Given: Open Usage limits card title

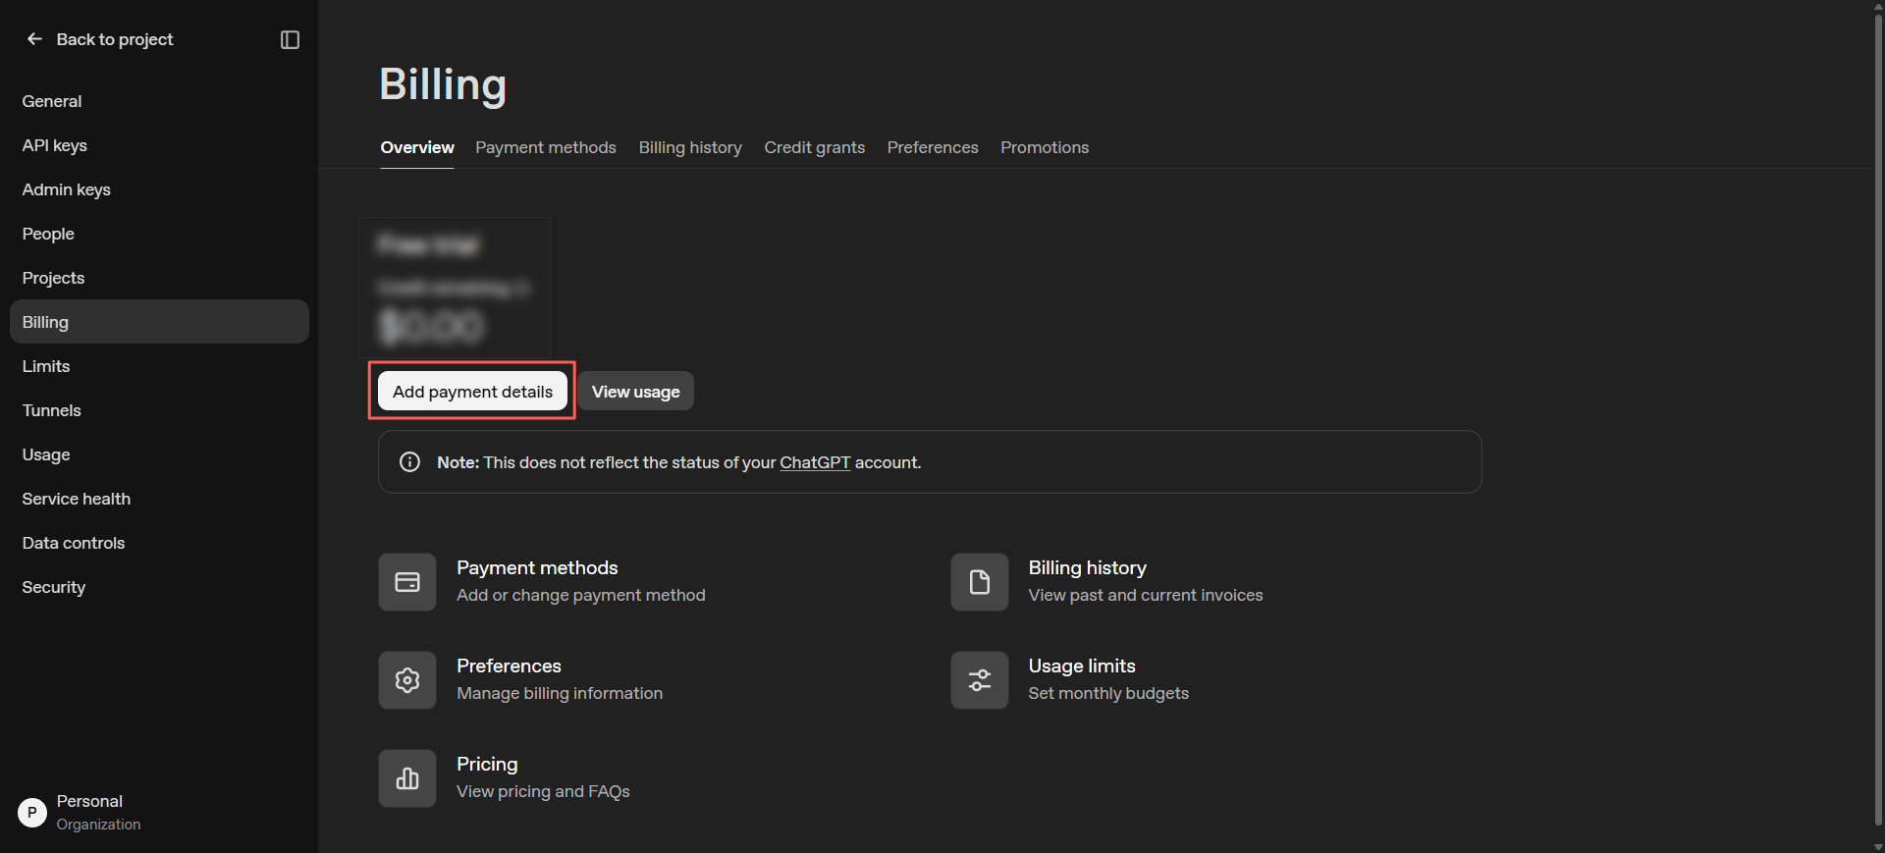Looking at the screenshot, I should pyautogui.click(x=1082, y=666).
